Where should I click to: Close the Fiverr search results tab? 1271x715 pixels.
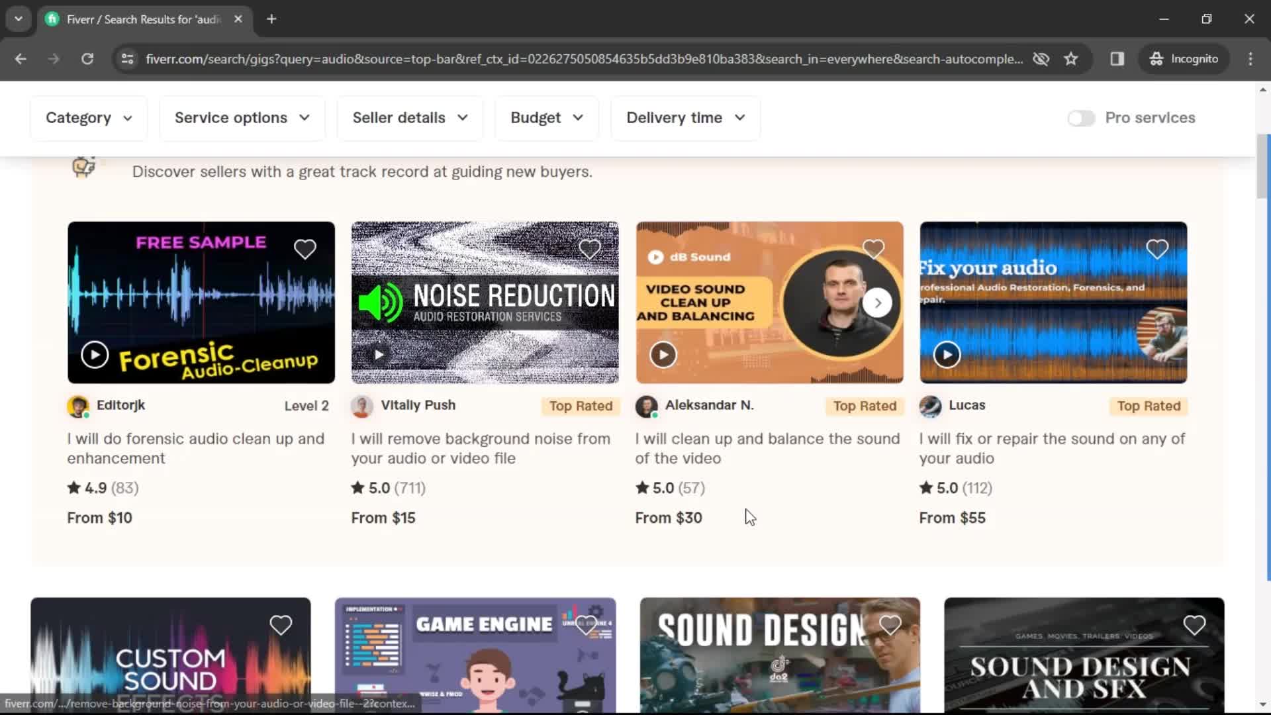(x=238, y=19)
